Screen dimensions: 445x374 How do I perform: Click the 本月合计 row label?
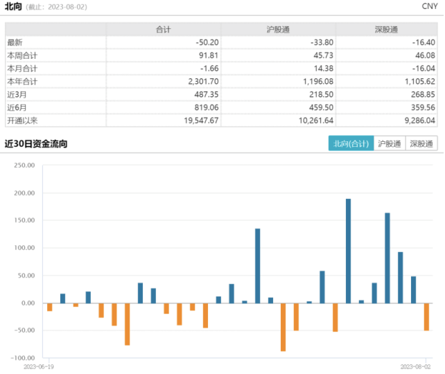click(x=23, y=69)
